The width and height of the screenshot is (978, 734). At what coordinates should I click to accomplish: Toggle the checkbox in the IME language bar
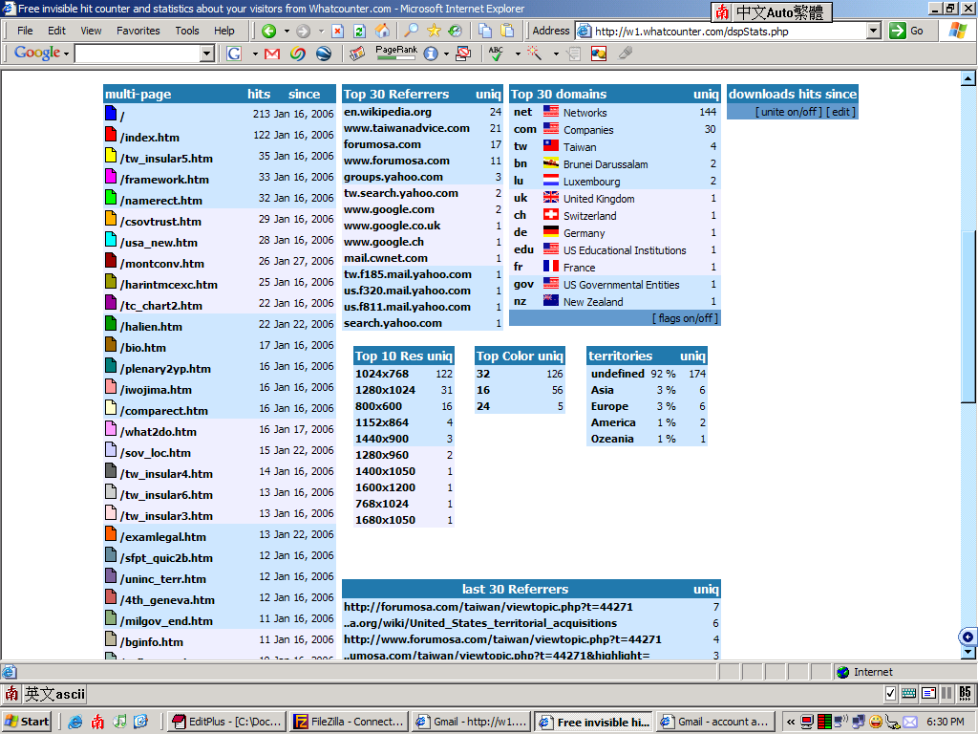click(x=891, y=693)
